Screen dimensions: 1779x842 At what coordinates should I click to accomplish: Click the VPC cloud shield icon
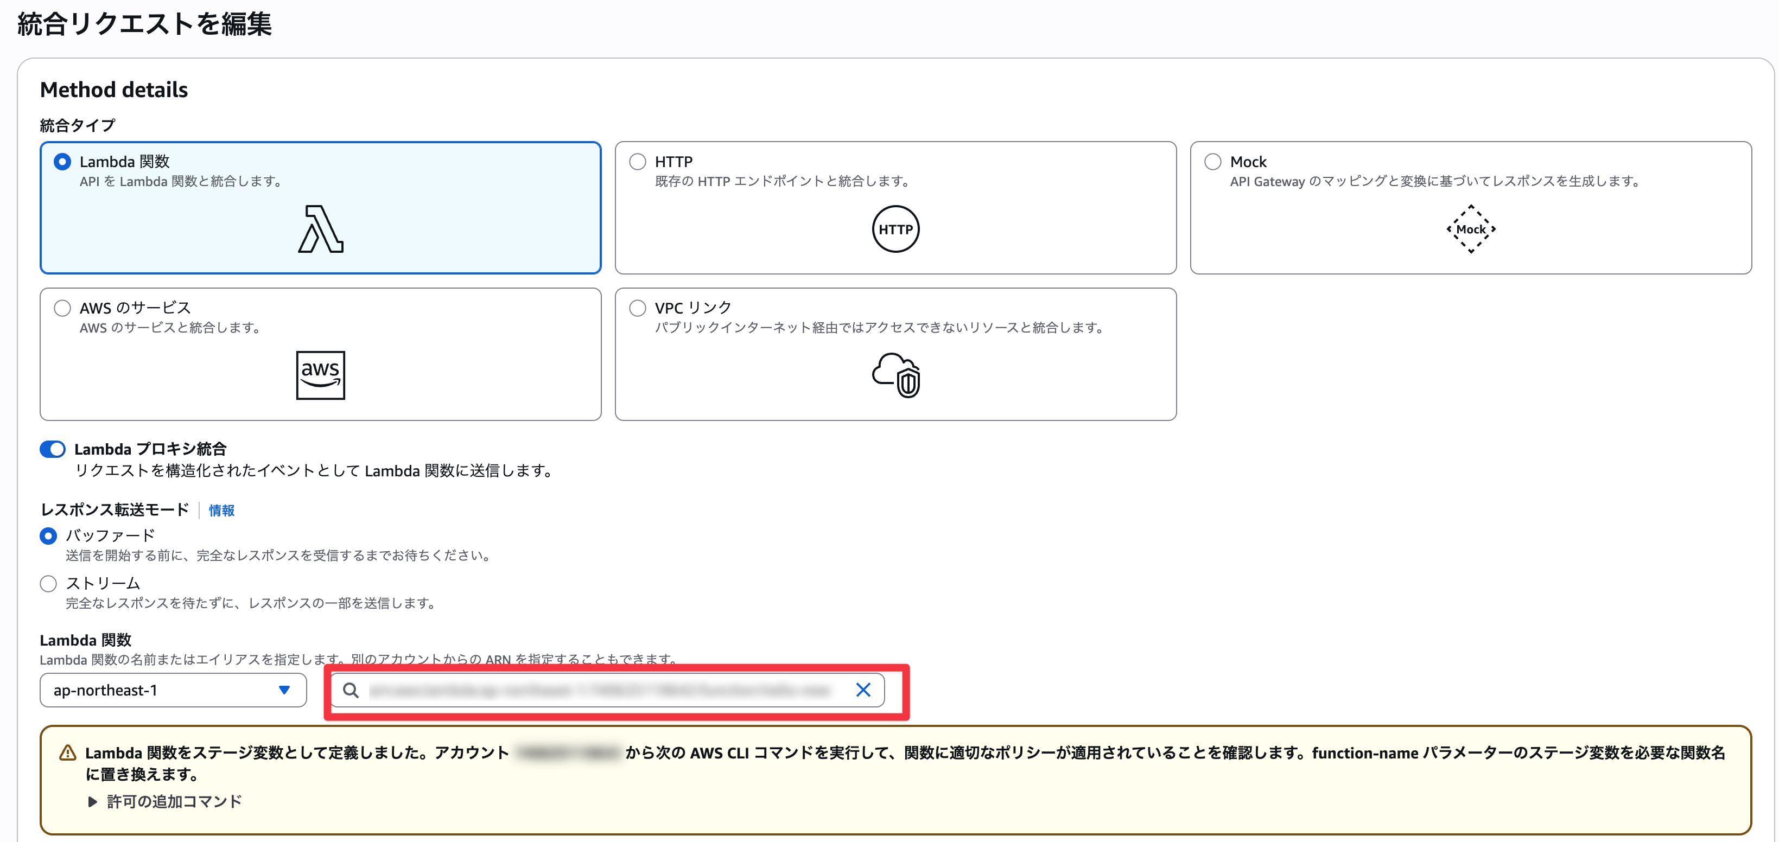pyautogui.click(x=895, y=375)
